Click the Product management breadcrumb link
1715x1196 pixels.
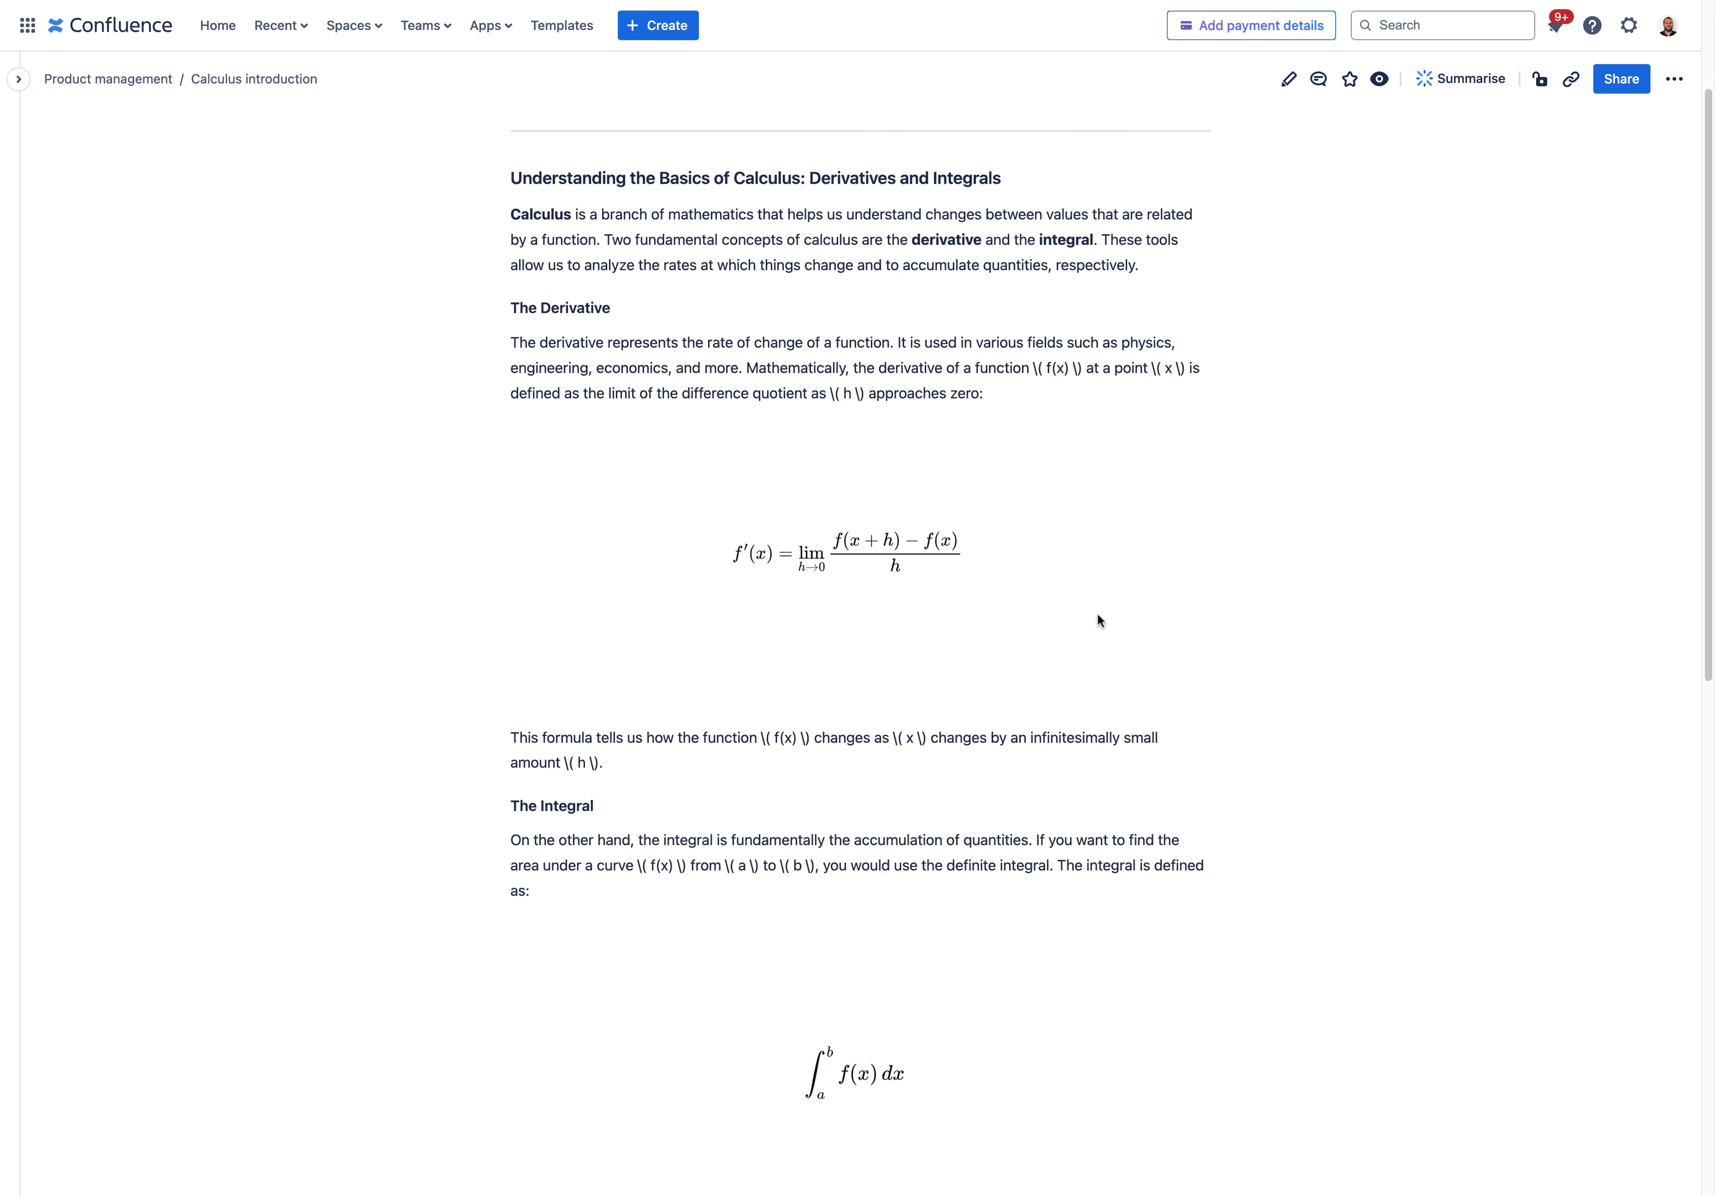pos(108,78)
